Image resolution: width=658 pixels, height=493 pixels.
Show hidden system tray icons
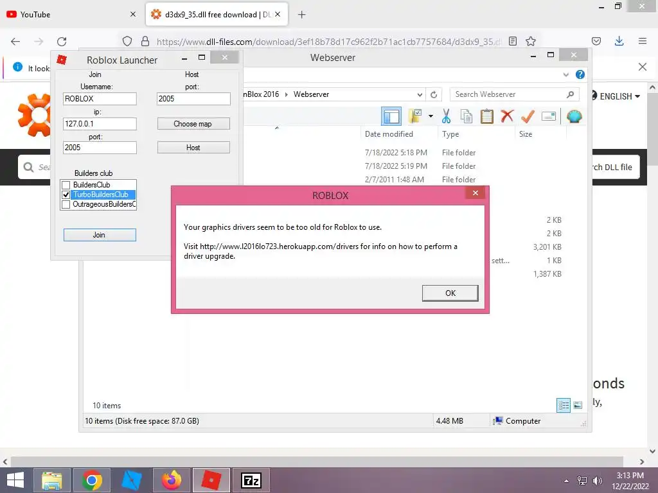[567, 481]
